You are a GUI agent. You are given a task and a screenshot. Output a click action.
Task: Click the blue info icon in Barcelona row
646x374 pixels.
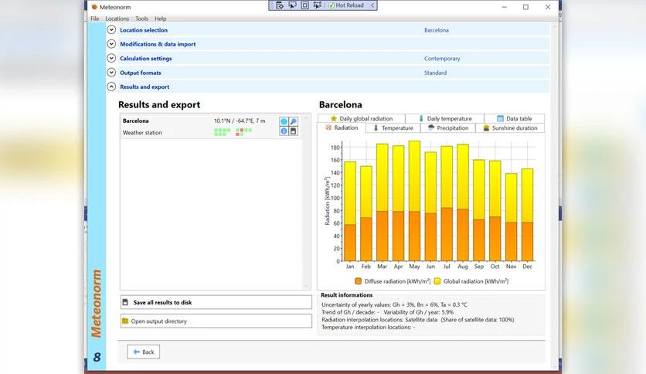coord(284,131)
